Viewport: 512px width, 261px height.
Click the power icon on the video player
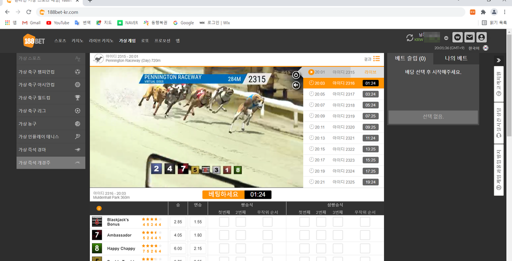click(296, 75)
